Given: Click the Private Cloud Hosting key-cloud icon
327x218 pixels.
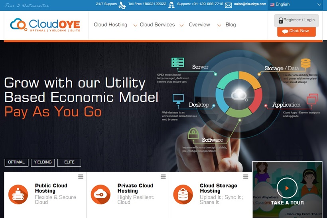Looking at the screenshot, I should [x=100, y=194].
